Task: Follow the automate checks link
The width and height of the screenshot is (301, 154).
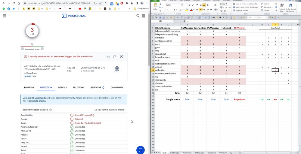Action: (38, 101)
